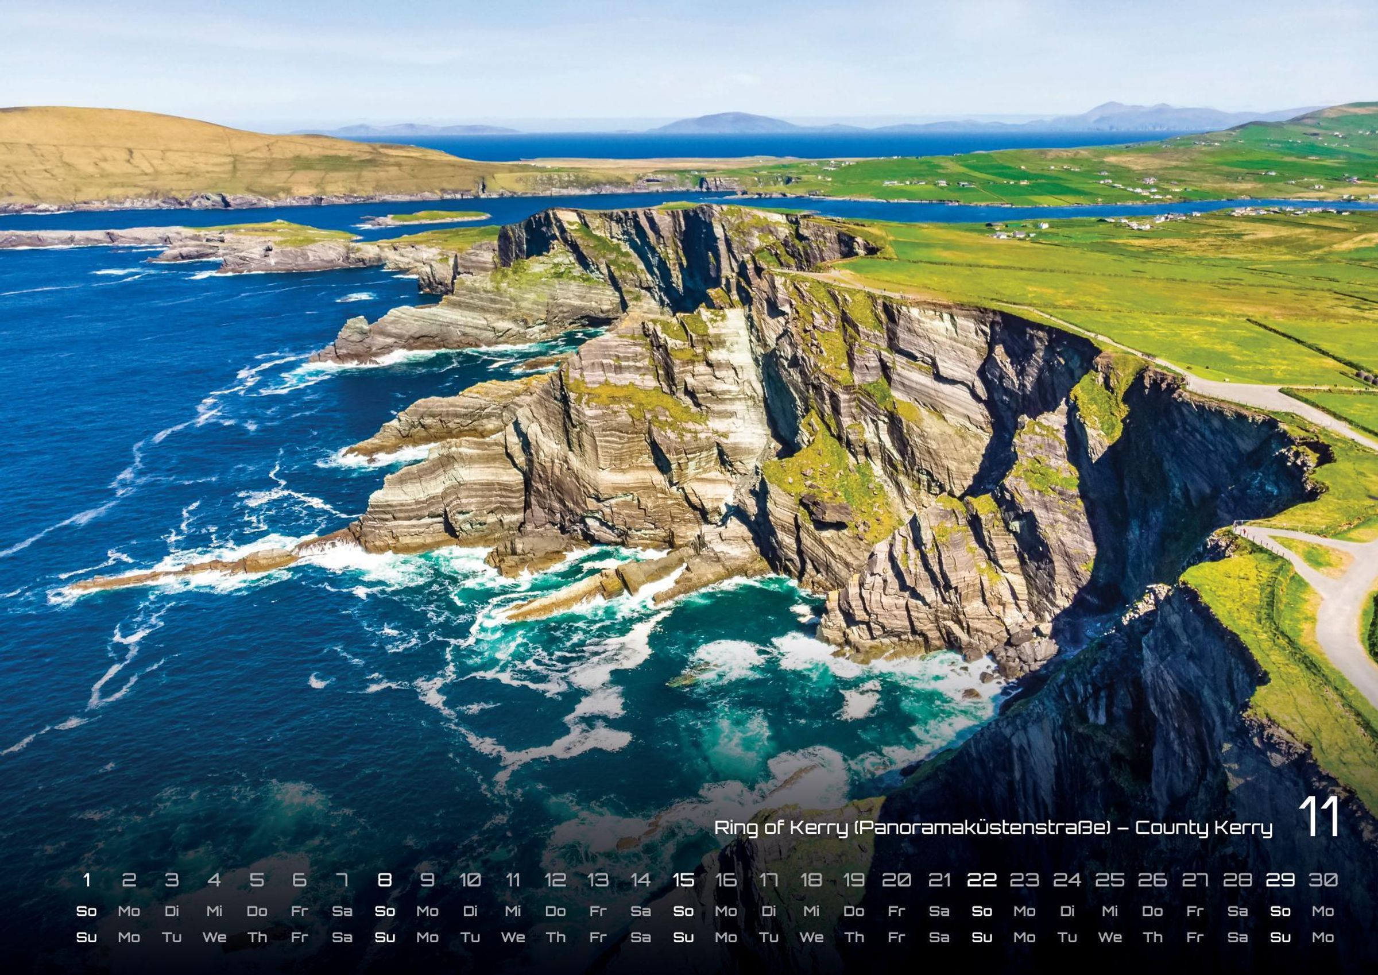Select date 28 in the calendar strip
This screenshot has height=975, width=1378.
pyautogui.click(x=1237, y=880)
